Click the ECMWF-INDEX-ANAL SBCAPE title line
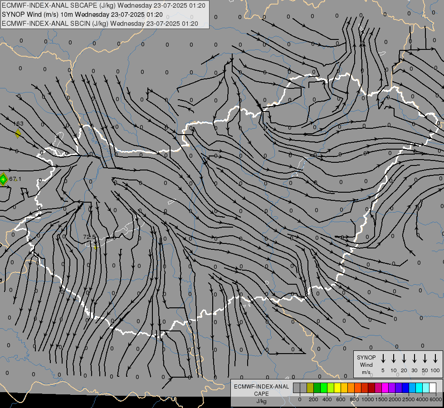This screenshot has height=408, width=444. pos(103,5)
